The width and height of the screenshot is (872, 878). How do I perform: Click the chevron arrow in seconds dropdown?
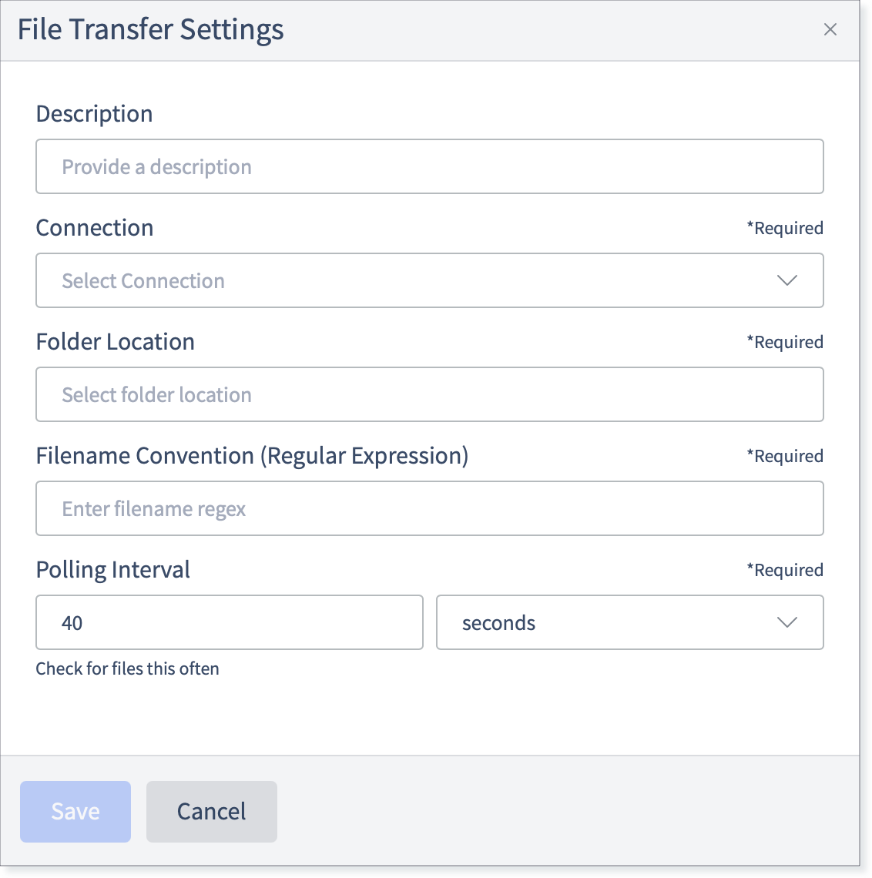(786, 622)
